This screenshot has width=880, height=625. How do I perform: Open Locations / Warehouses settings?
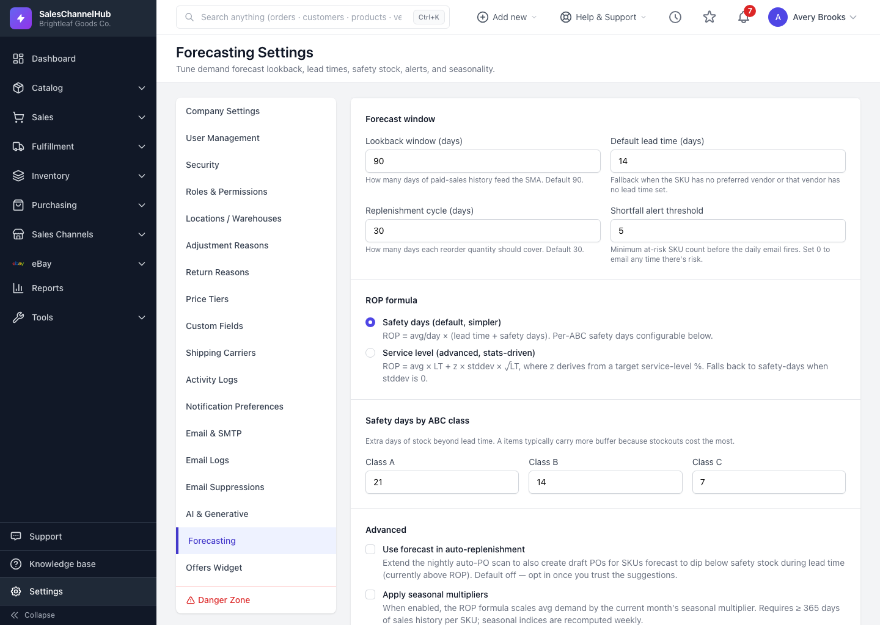pyautogui.click(x=256, y=219)
